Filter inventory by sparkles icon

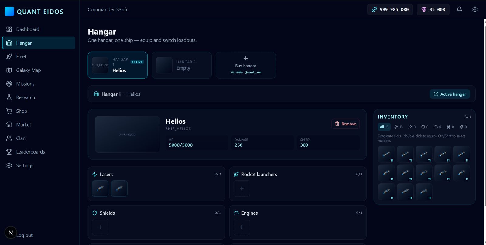point(463,127)
